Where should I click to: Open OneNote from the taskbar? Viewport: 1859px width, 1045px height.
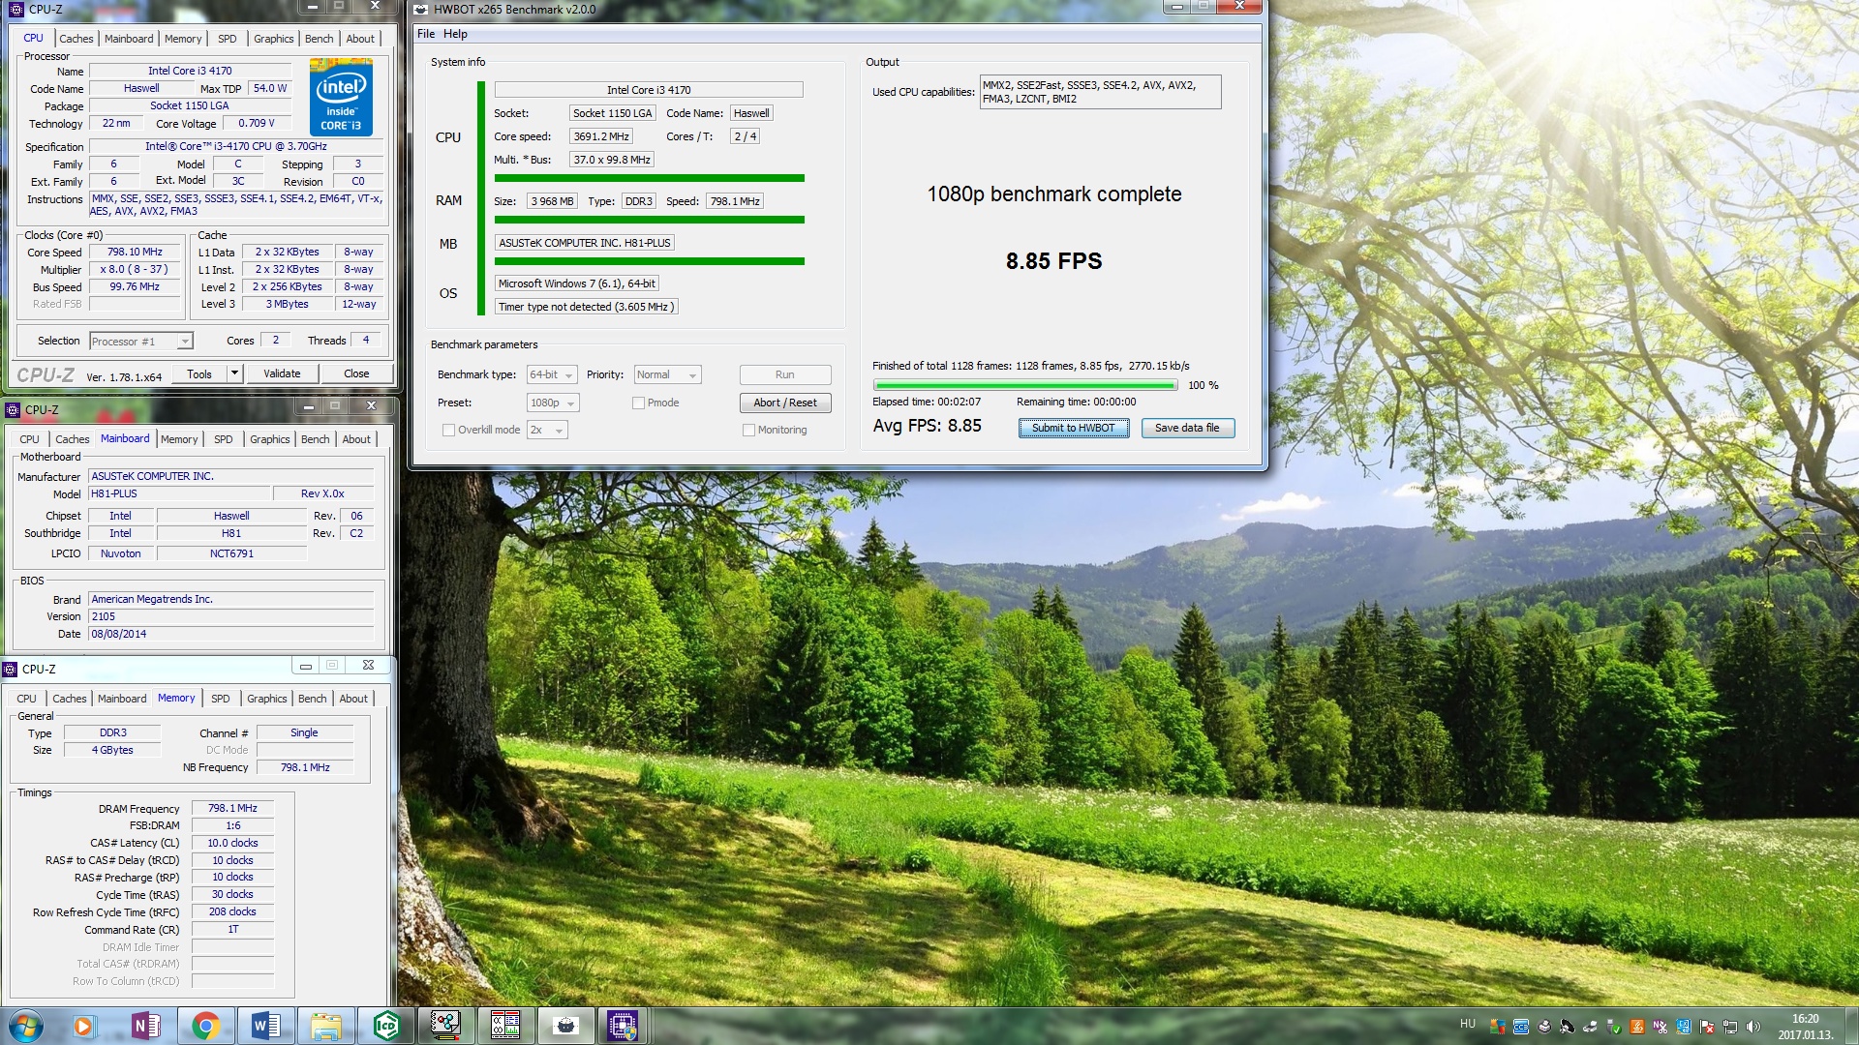pyautogui.click(x=145, y=1026)
